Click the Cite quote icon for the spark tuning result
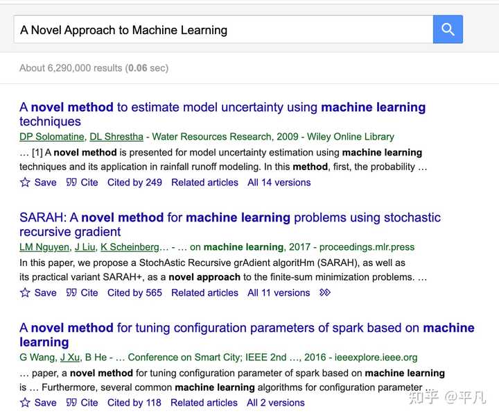Image resolution: width=499 pixels, height=418 pixels. click(x=71, y=403)
